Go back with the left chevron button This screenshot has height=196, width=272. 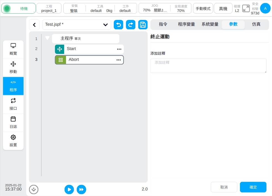click(x=34, y=25)
